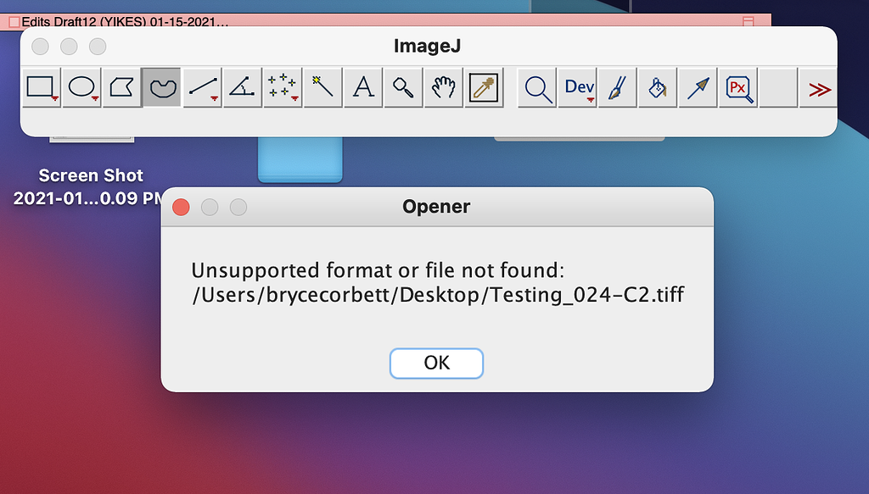
Task: Activate the Wand tracing tool
Action: pos(322,87)
